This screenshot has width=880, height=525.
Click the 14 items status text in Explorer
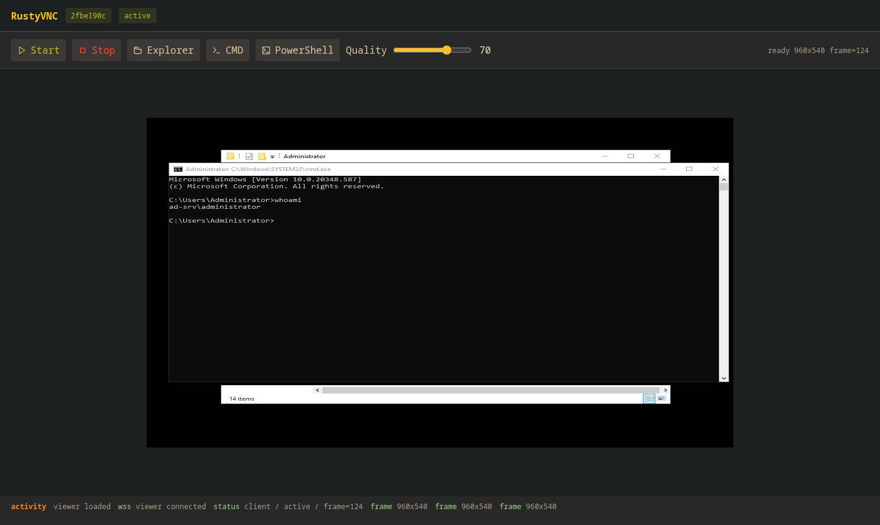click(242, 399)
